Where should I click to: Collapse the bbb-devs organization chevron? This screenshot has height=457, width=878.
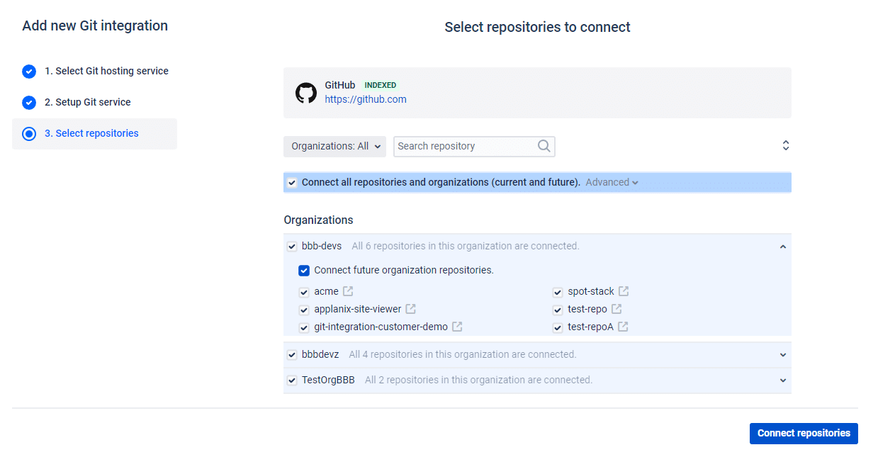783,247
